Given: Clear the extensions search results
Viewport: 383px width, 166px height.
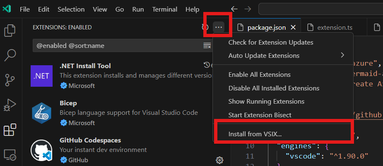Looking at the screenshot, I should coord(207,45).
